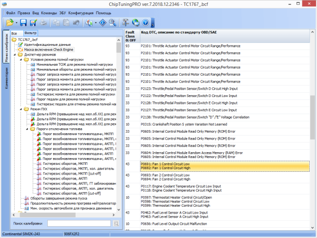Click the Check Engine mask item icon
Screen dimensions: 317x238
click(x=20, y=50)
